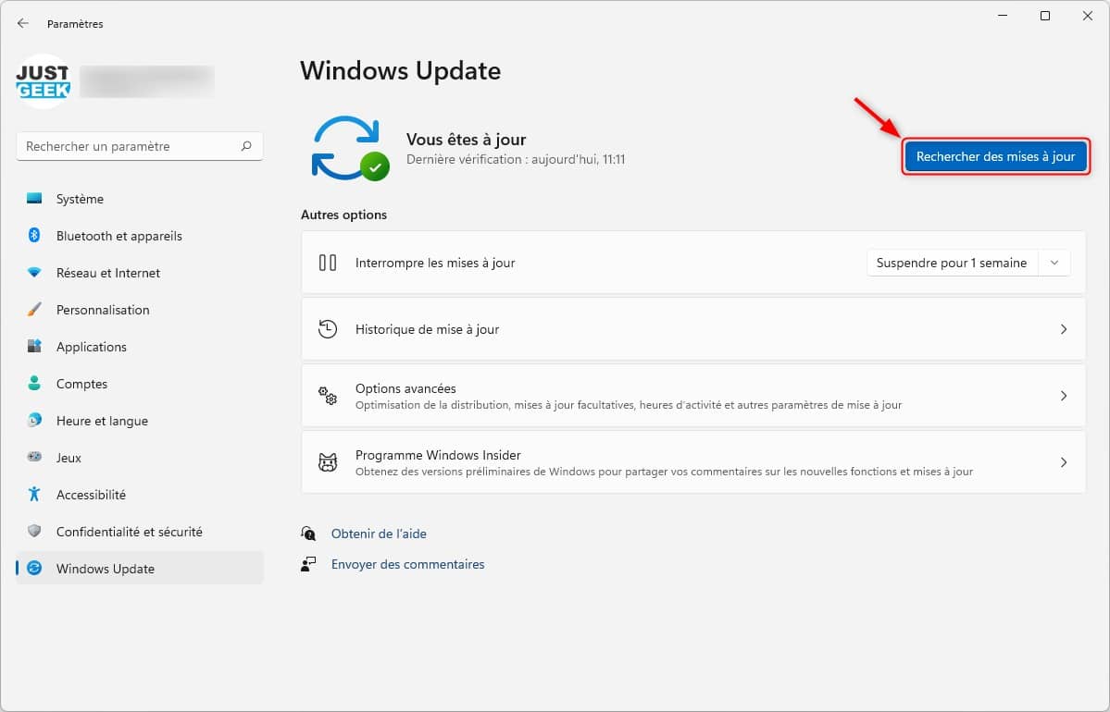This screenshot has height=712, width=1110.
Task: Open Confidentialité et sécurité
Action: pyautogui.click(x=140, y=531)
